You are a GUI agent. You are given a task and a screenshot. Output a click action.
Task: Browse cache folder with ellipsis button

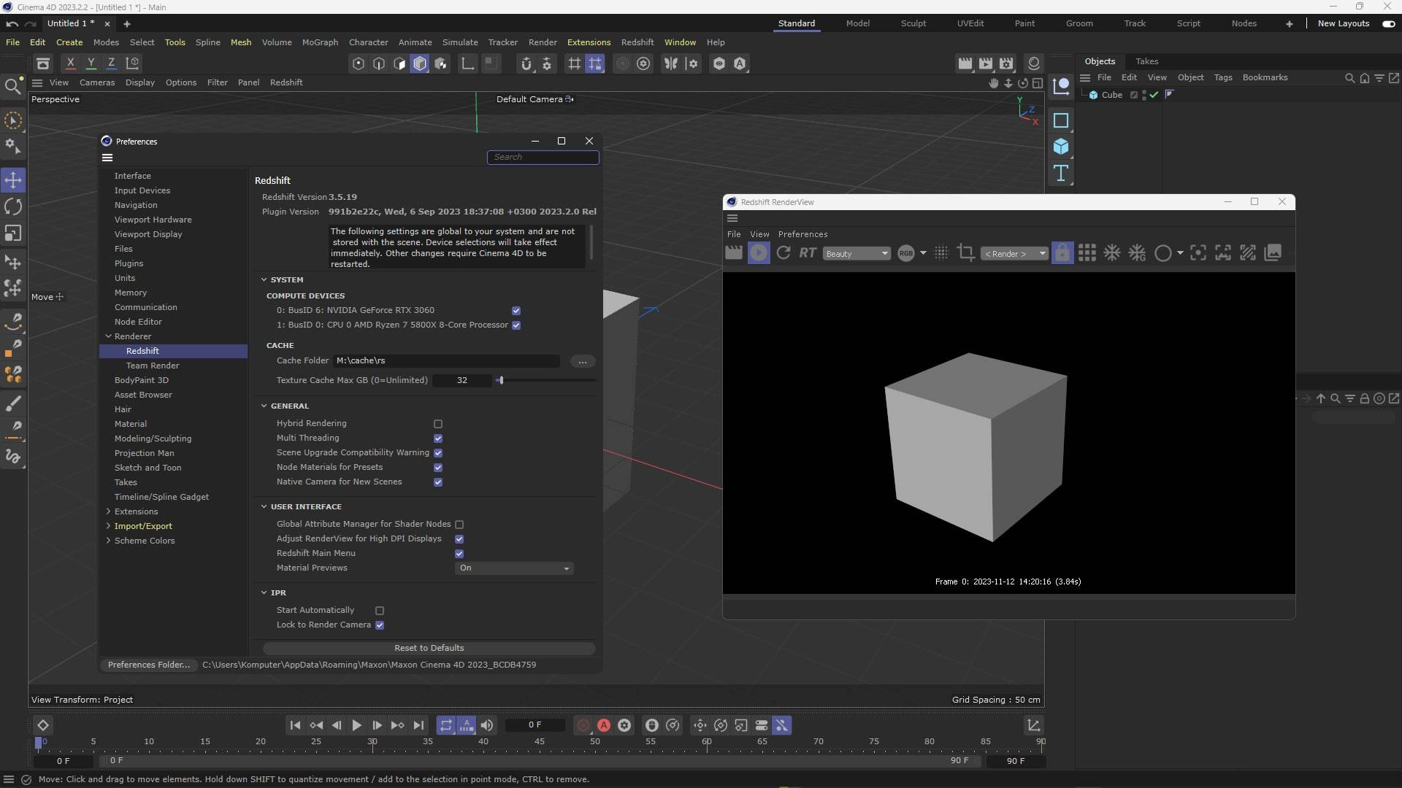[582, 361]
